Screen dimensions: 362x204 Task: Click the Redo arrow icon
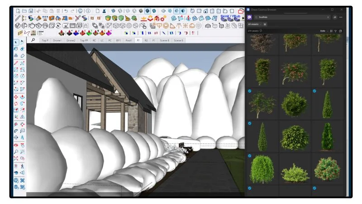tap(72, 11)
